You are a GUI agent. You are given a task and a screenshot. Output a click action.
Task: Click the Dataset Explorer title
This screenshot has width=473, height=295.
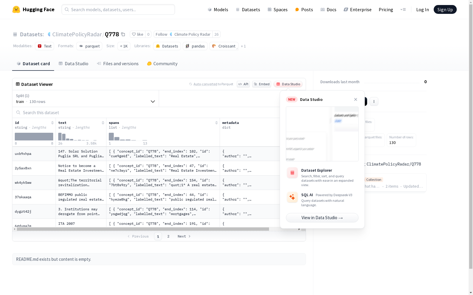tap(317, 170)
